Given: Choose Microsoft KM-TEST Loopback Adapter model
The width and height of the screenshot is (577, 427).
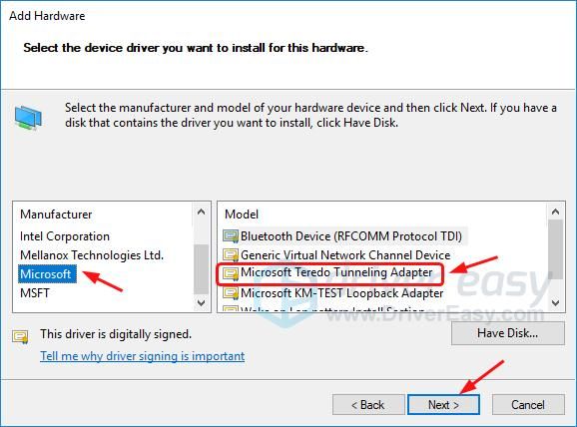Looking at the screenshot, I should [x=341, y=293].
